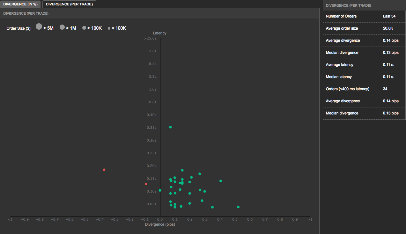Click the green dot on the vertical latency axis

coord(160,190)
